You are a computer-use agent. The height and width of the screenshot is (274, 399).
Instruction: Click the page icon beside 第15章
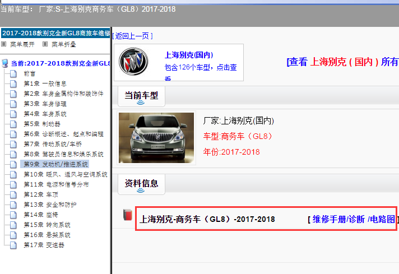click(13, 225)
